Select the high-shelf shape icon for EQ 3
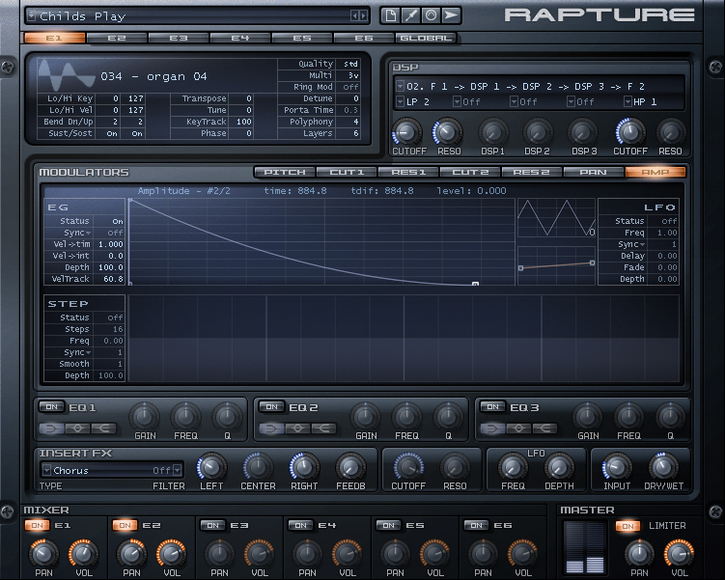Screen dimensions: 725x580 point(544,428)
